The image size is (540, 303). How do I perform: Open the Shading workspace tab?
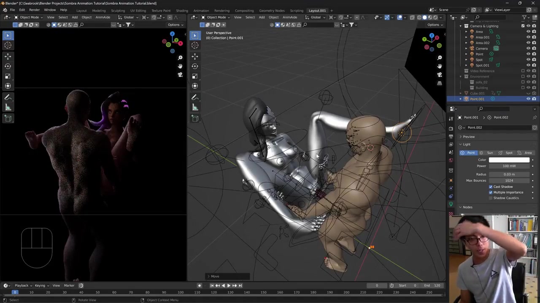[x=182, y=11]
